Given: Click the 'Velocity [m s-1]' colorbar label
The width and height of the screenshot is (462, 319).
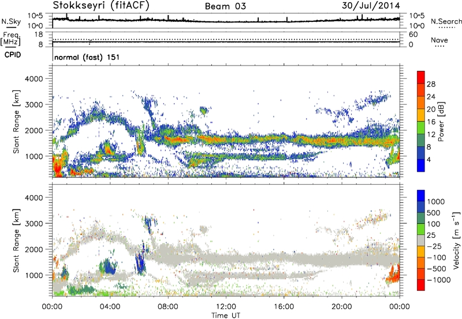Looking at the screenshot, I should coord(456,240).
